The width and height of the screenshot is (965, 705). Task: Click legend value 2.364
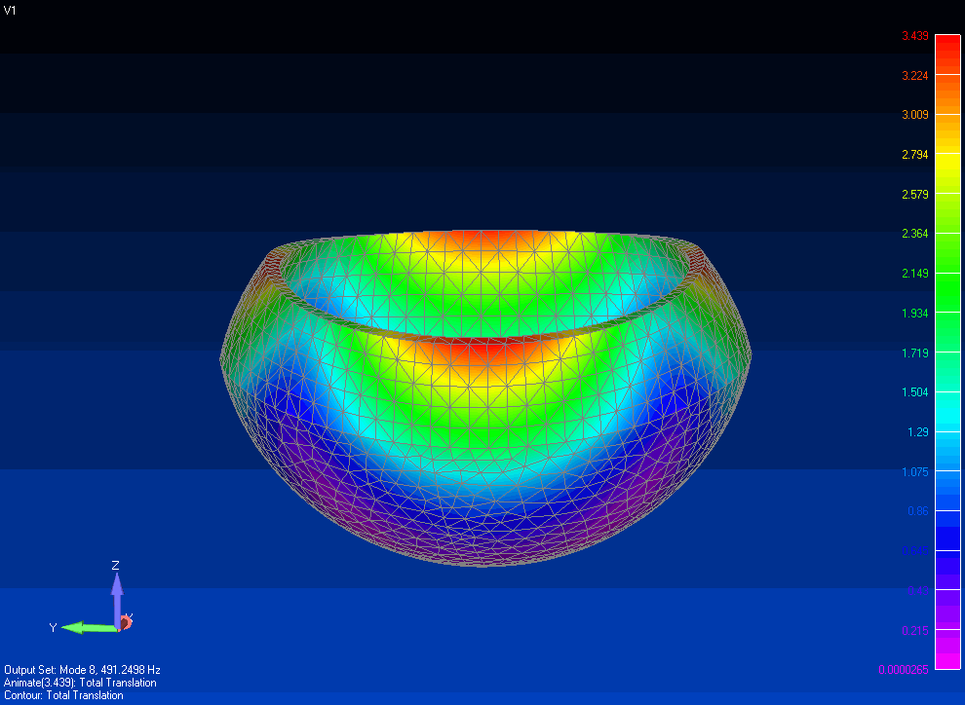pos(915,234)
